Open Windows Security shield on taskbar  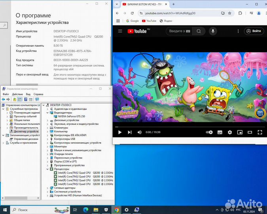tap(106, 210)
